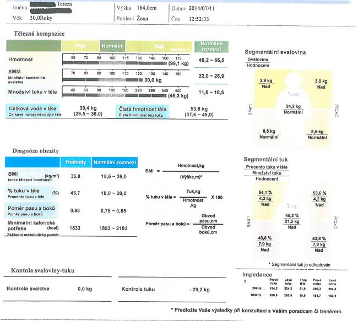Click the 'Diagnóza obezity' heading
The height and width of the screenshot is (321, 358).
point(36,151)
